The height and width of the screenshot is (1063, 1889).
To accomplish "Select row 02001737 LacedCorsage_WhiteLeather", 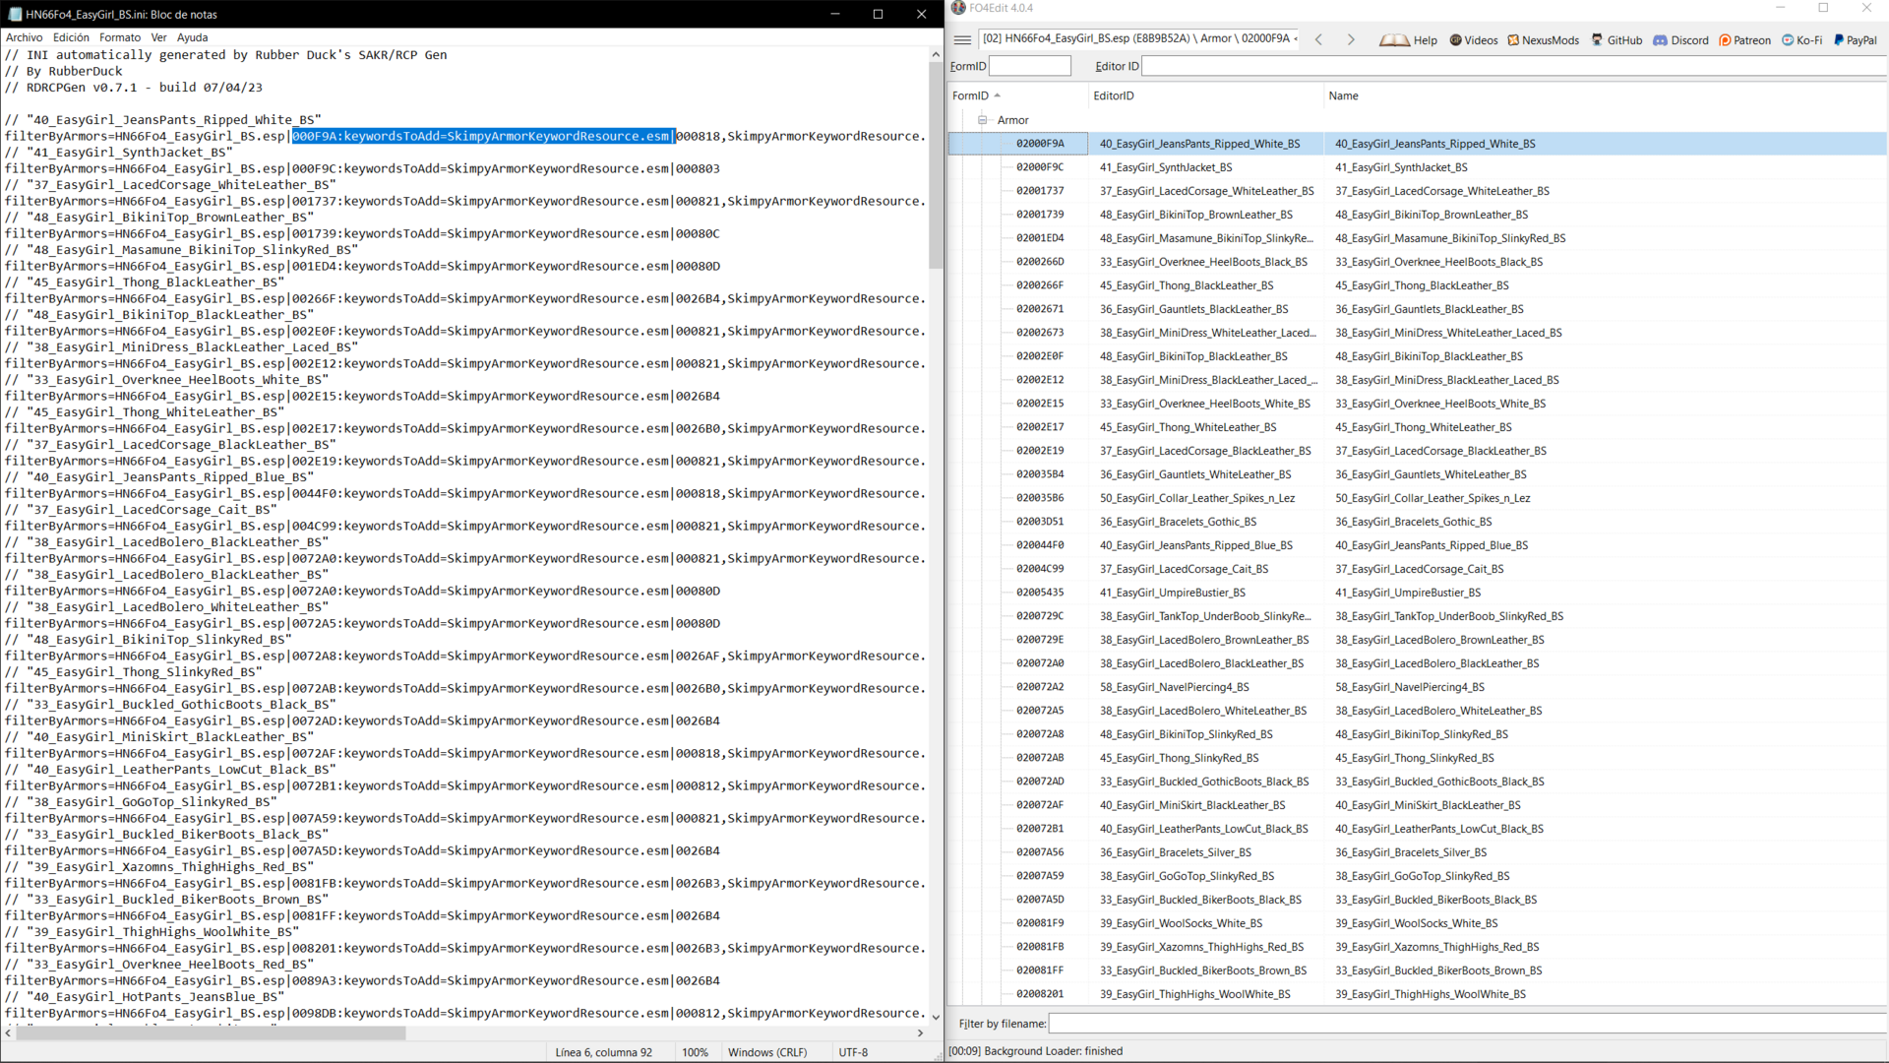I will [x=1418, y=191].
